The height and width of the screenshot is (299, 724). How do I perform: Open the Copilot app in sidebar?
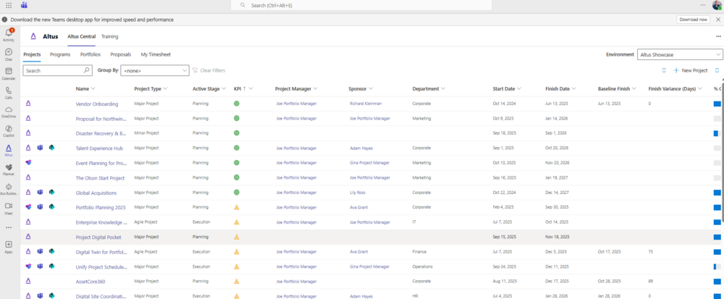point(9,130)
